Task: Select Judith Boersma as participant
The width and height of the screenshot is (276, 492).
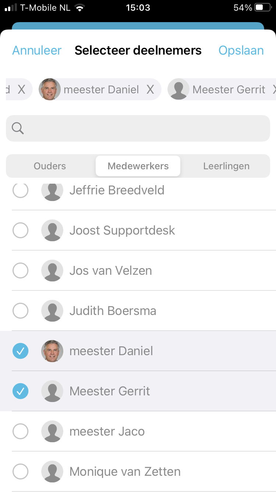Action: click(x=21, y=311)
